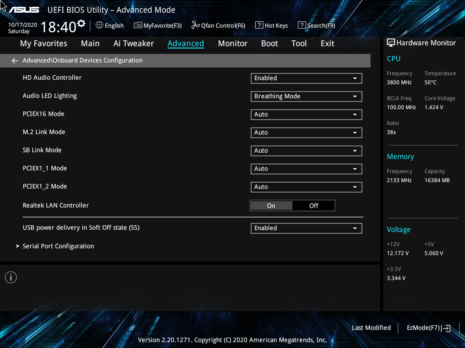Select English language option

[x=114, y=25]
